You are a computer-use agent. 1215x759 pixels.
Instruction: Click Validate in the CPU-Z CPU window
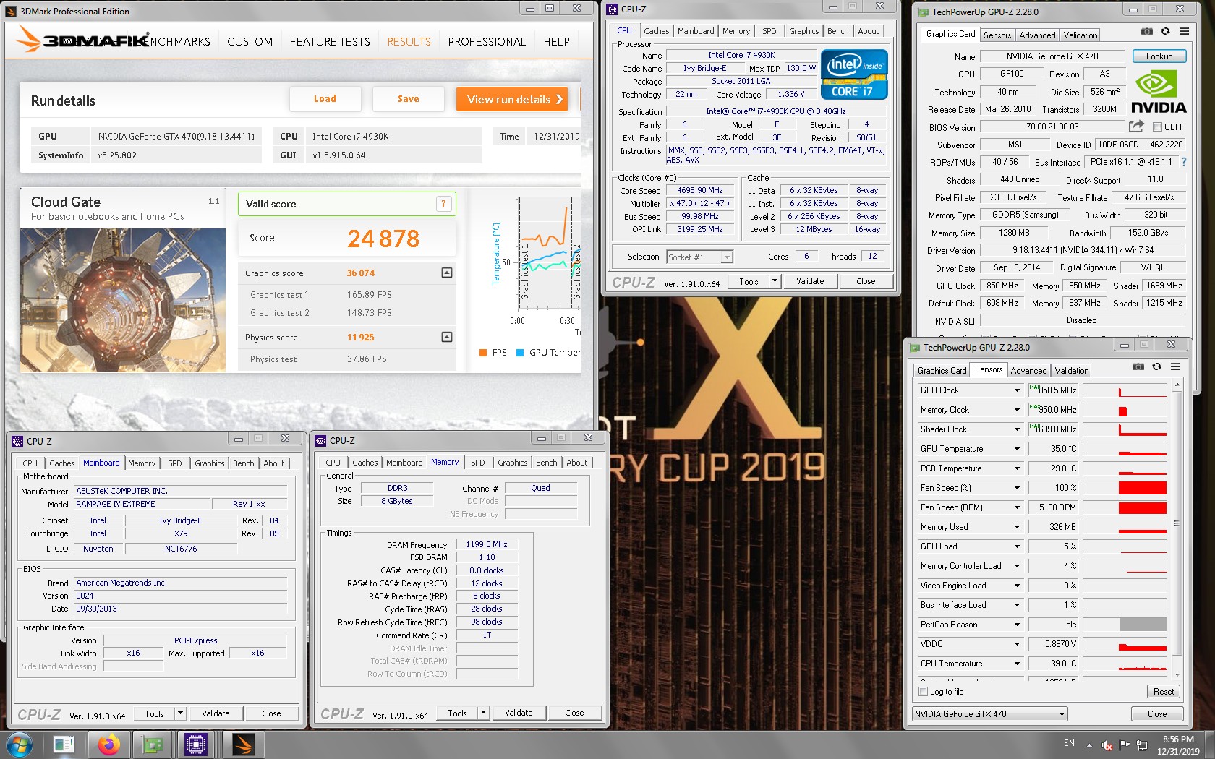(810, 281)
